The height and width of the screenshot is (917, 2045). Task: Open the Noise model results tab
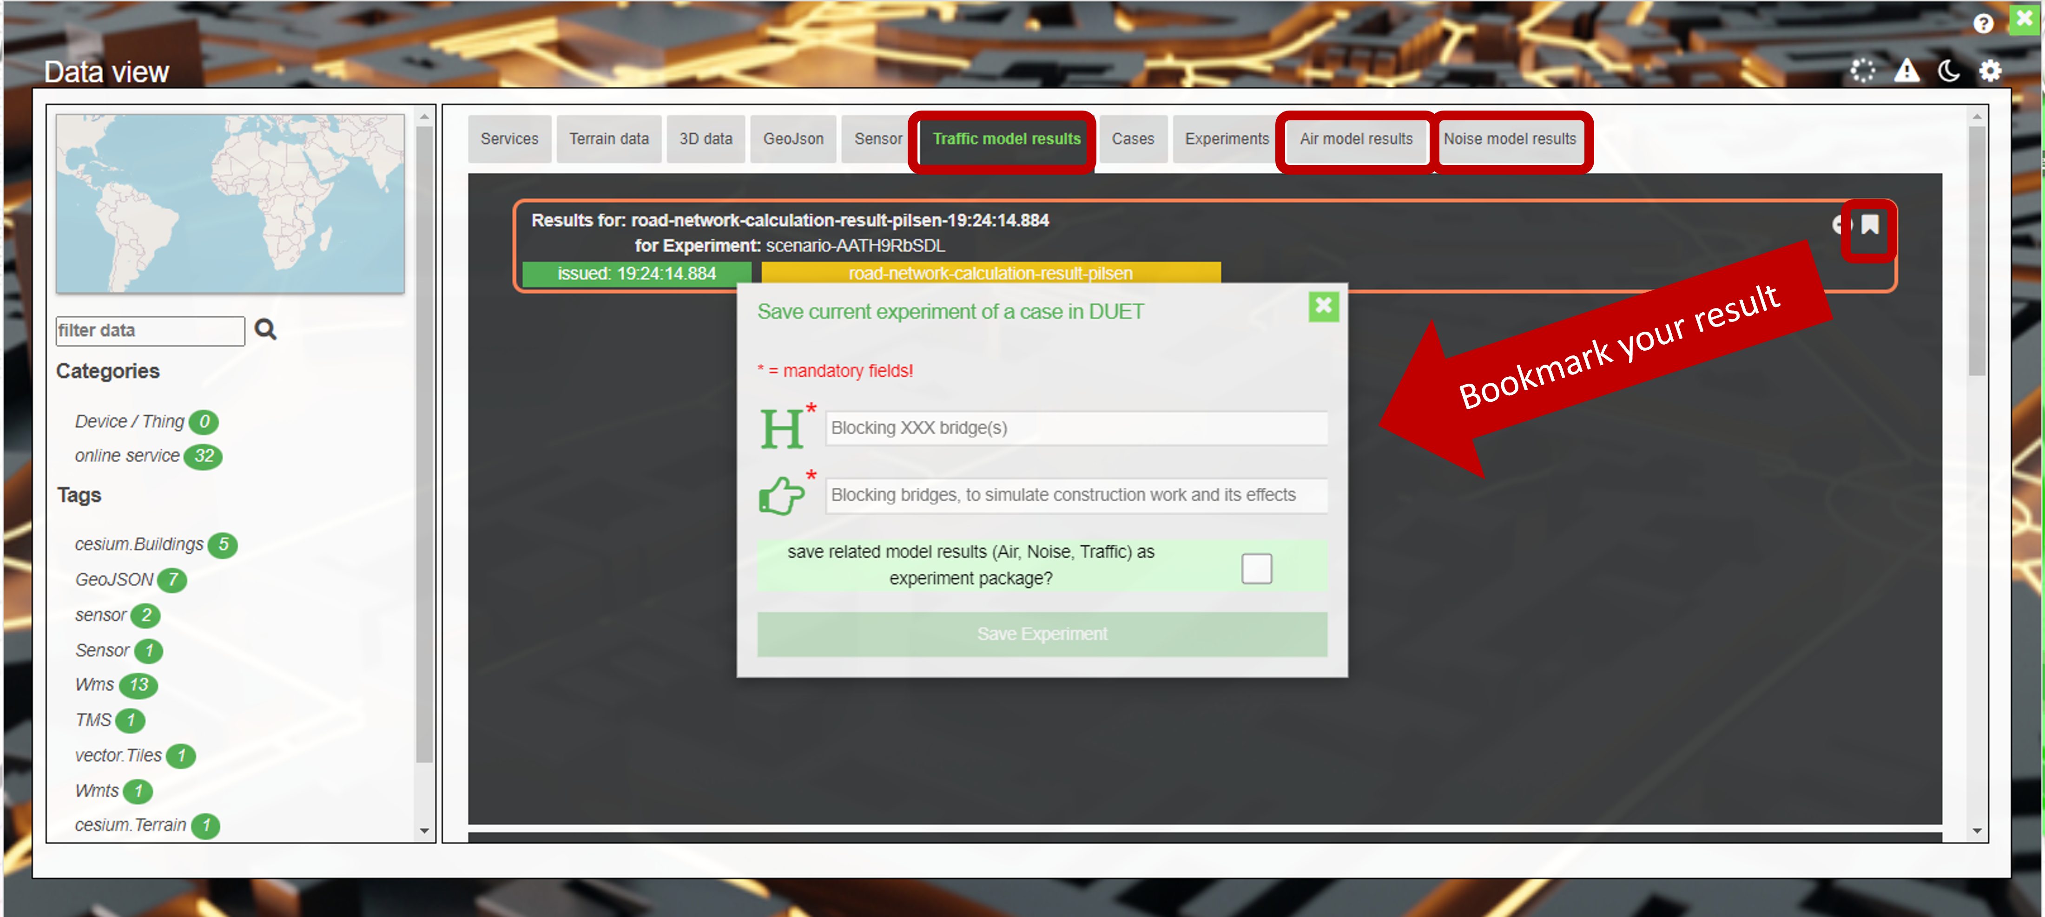[1509, 139]
